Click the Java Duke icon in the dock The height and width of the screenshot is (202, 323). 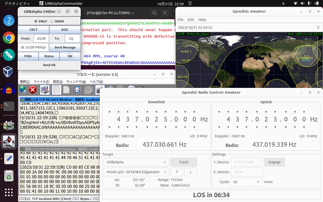coord(9,142)
